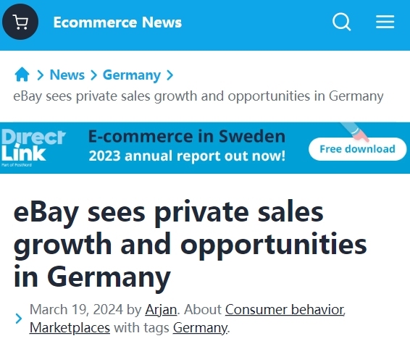Open the E-commerce in Sweden banner headline
Viewport: 410px width, 341px height.
pos(187,136)
